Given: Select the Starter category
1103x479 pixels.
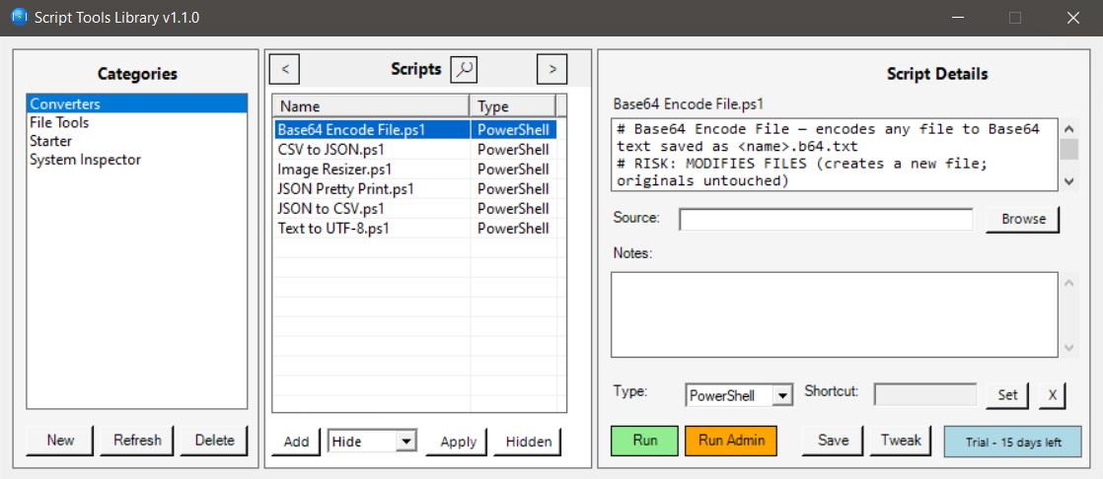Looking at the screenshot, I should 137,141.
